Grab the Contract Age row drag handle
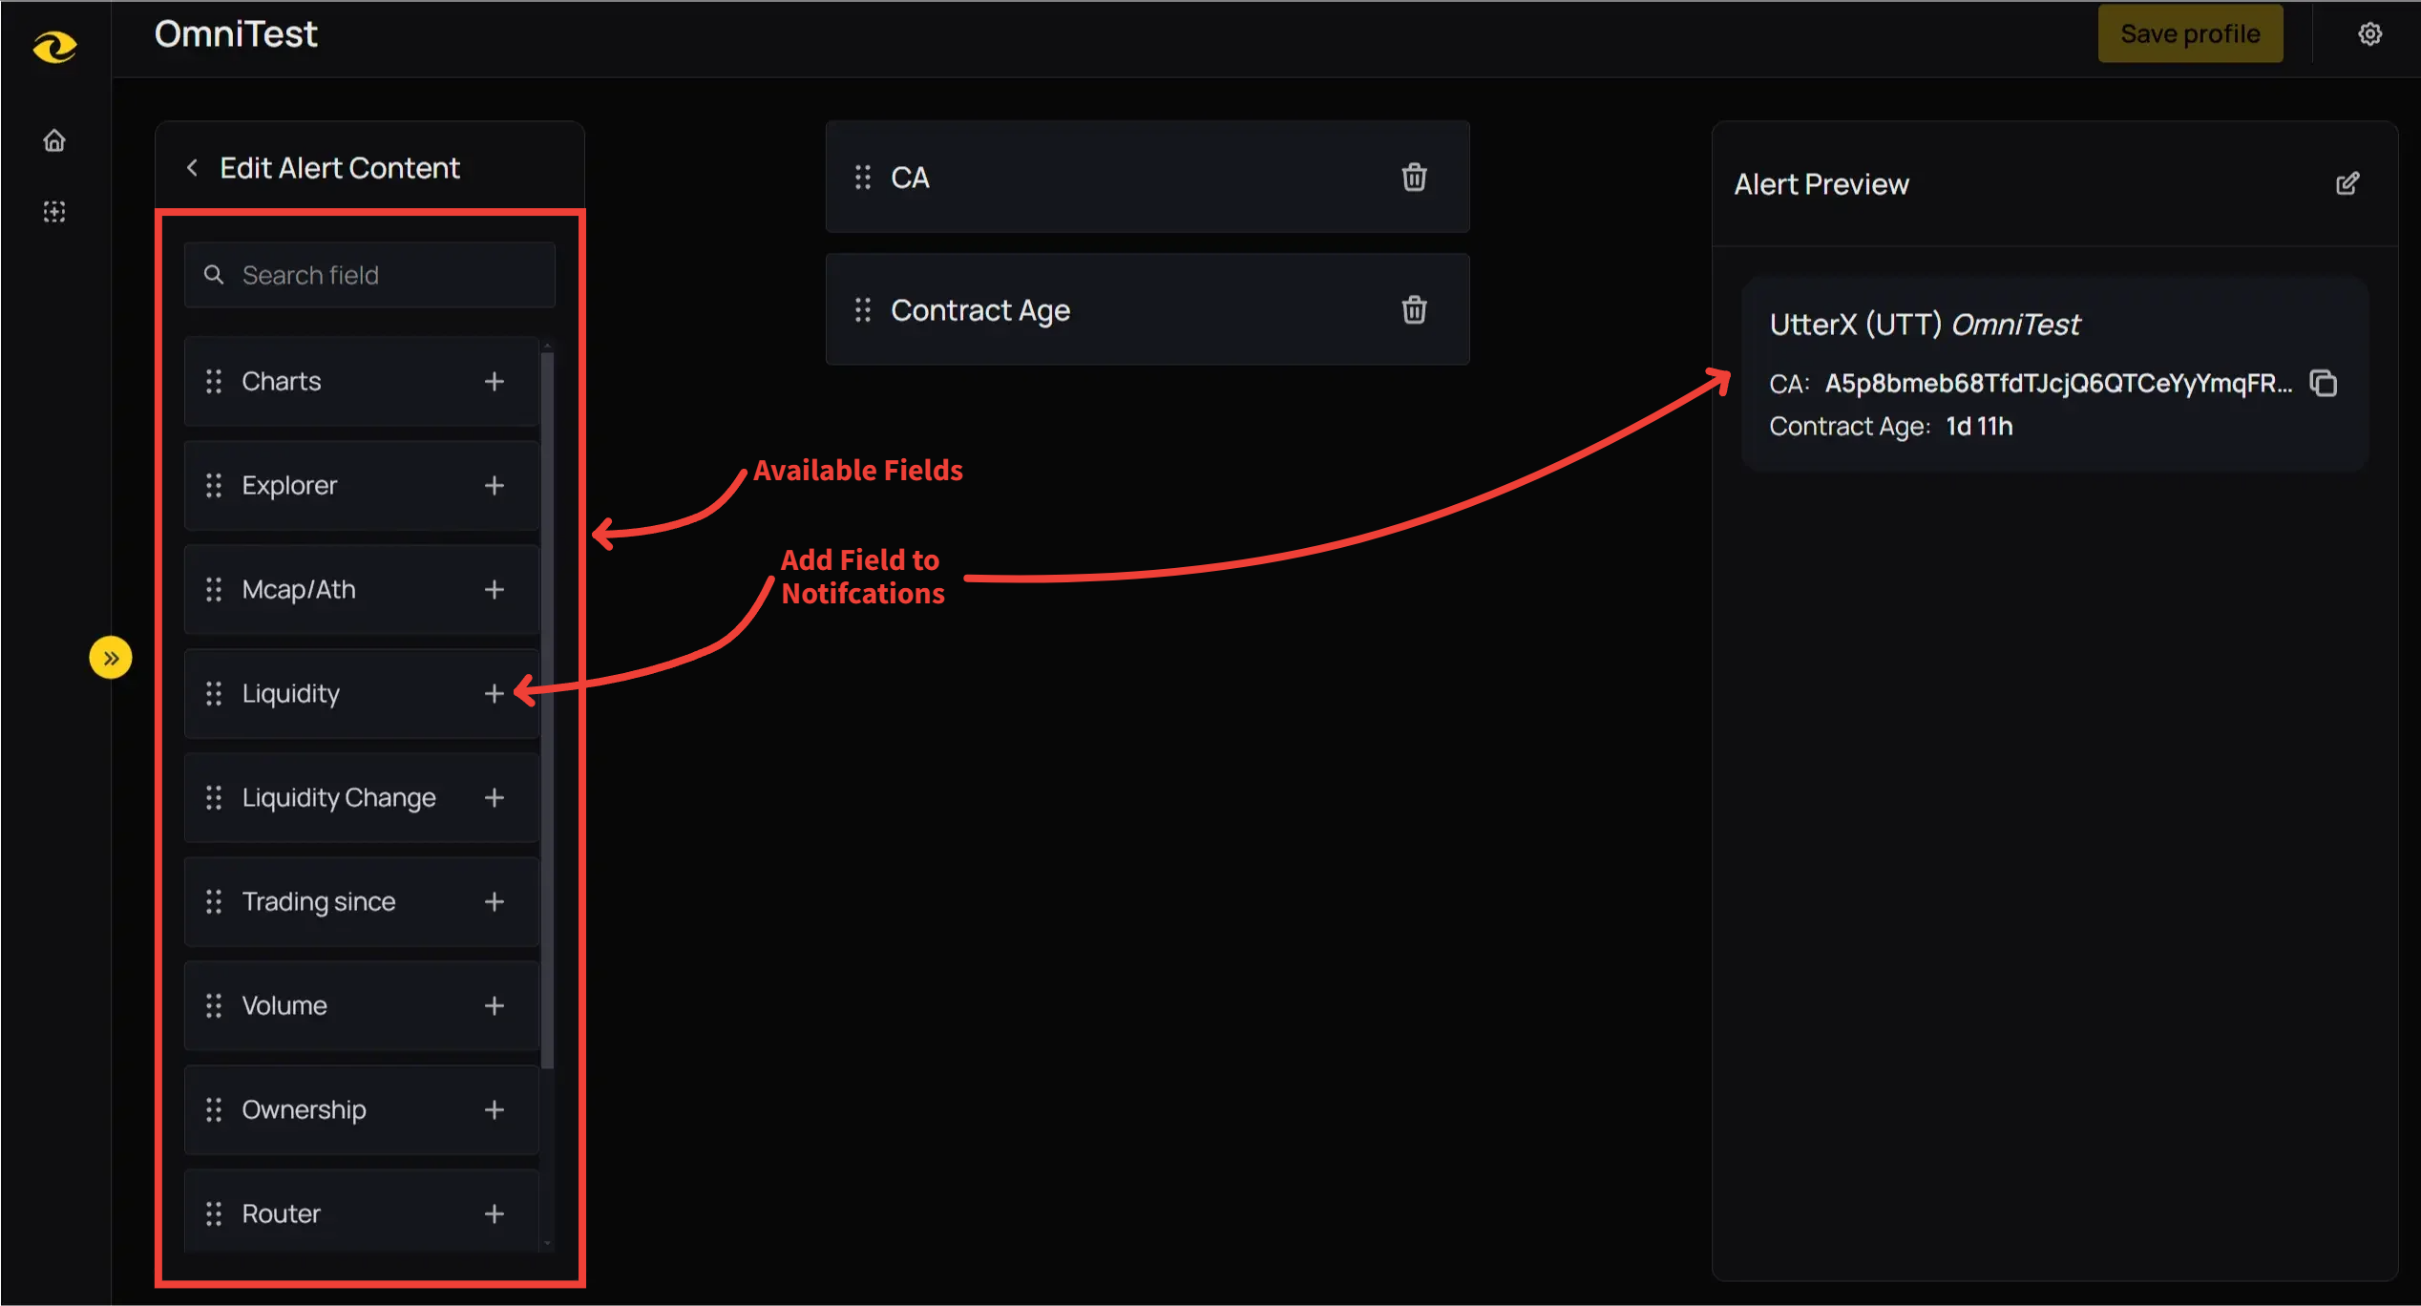Screen dimensions: 2421x1306 (x=863, y=309)
